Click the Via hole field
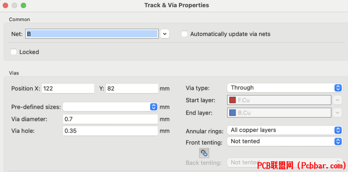Image resolution: width=348 pixels, height=172 pixels. 110,131
